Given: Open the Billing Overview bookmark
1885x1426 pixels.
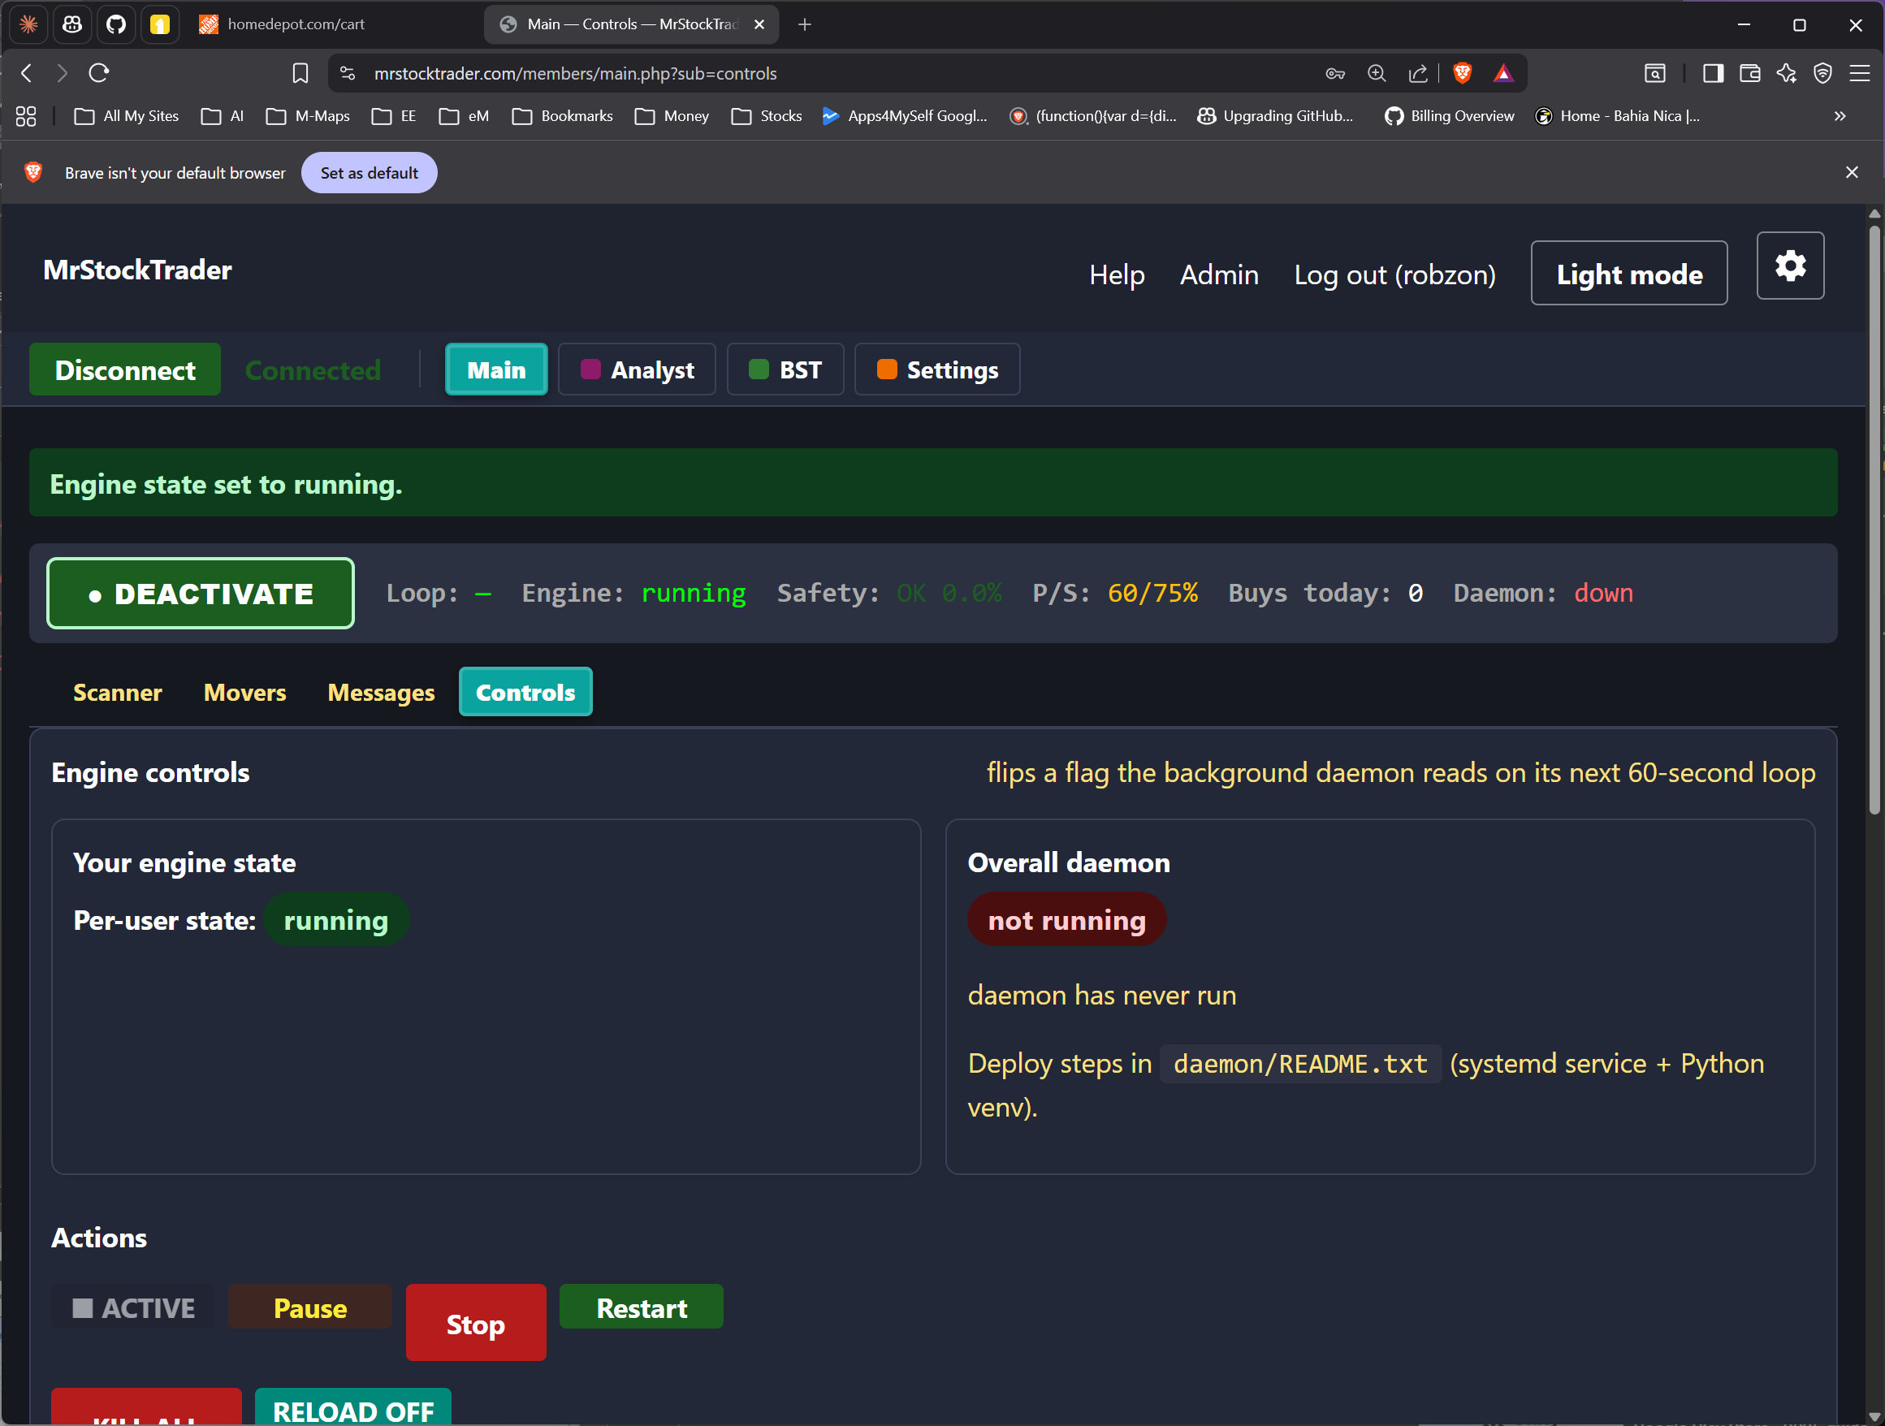Looking at the screenshot, I should 1449,116.
